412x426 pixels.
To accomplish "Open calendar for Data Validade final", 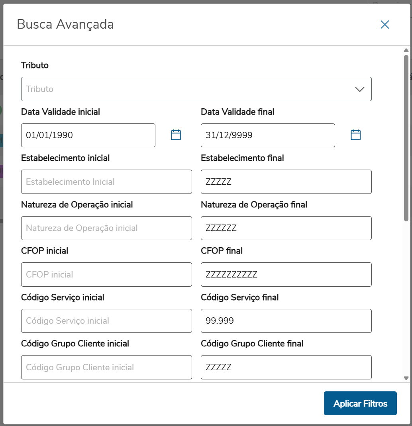I will 355,135.
